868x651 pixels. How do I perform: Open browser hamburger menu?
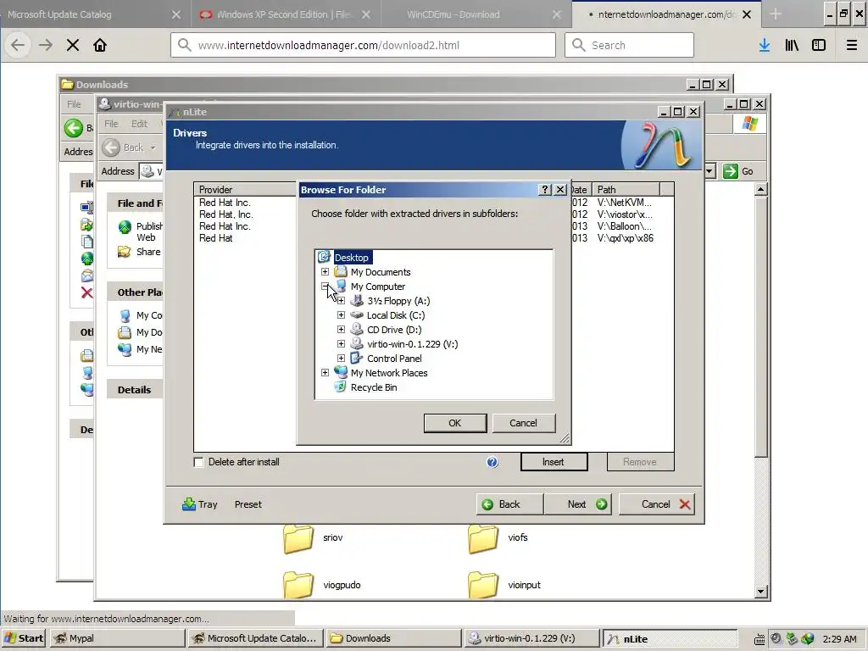(x=852, y=46)
